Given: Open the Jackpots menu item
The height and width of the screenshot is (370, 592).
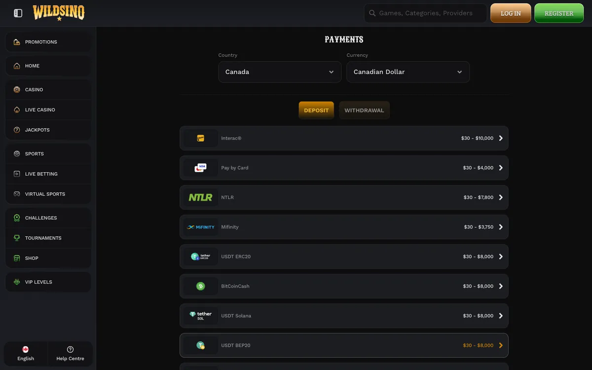Looking at the screenshot, I should tap(48, 130).
